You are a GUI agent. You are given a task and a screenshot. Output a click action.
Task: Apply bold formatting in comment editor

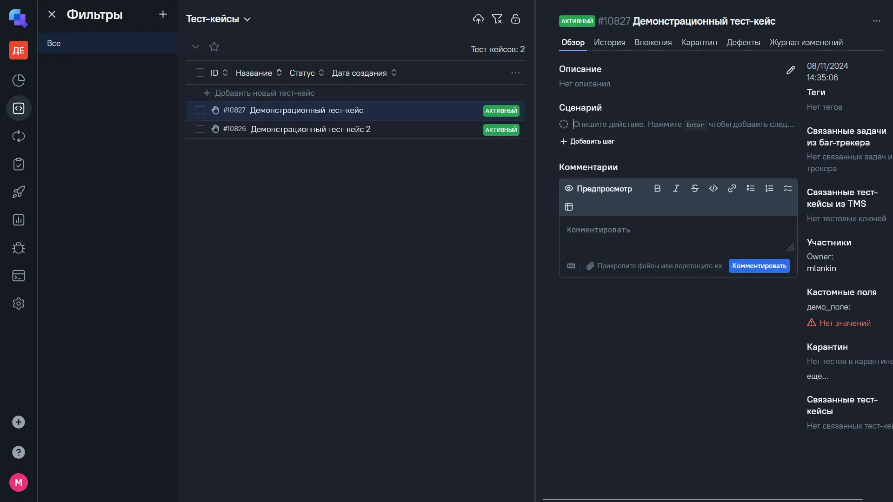click(657, 188)
